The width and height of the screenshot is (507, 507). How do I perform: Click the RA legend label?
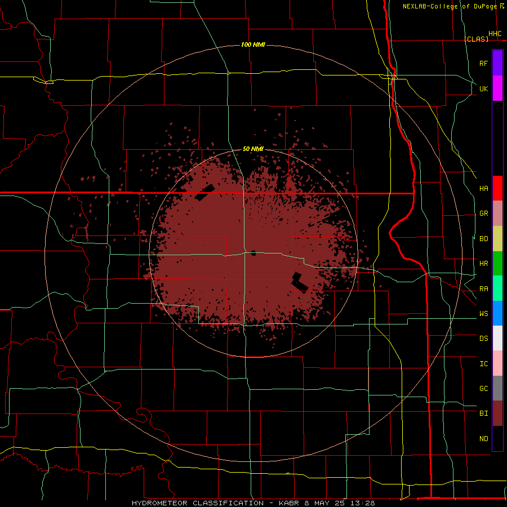coord(483,289)
